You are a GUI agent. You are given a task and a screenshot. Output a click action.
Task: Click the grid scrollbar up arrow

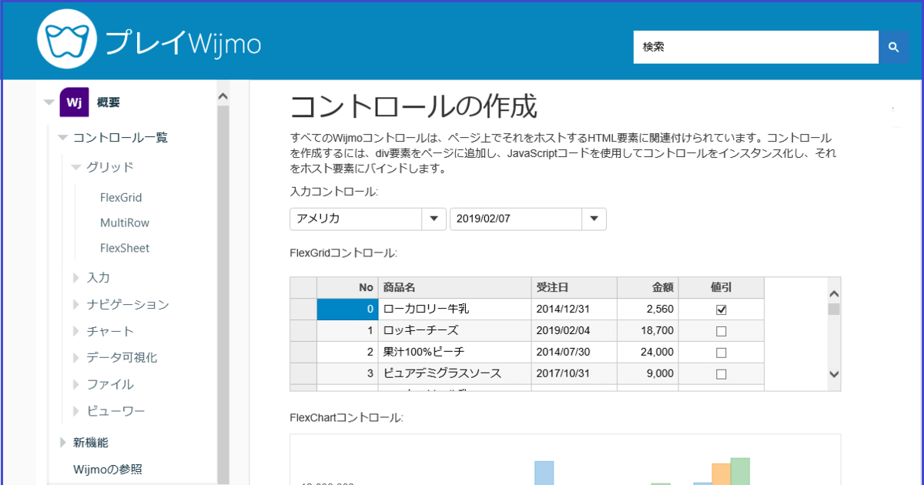(x=833, y=294)
